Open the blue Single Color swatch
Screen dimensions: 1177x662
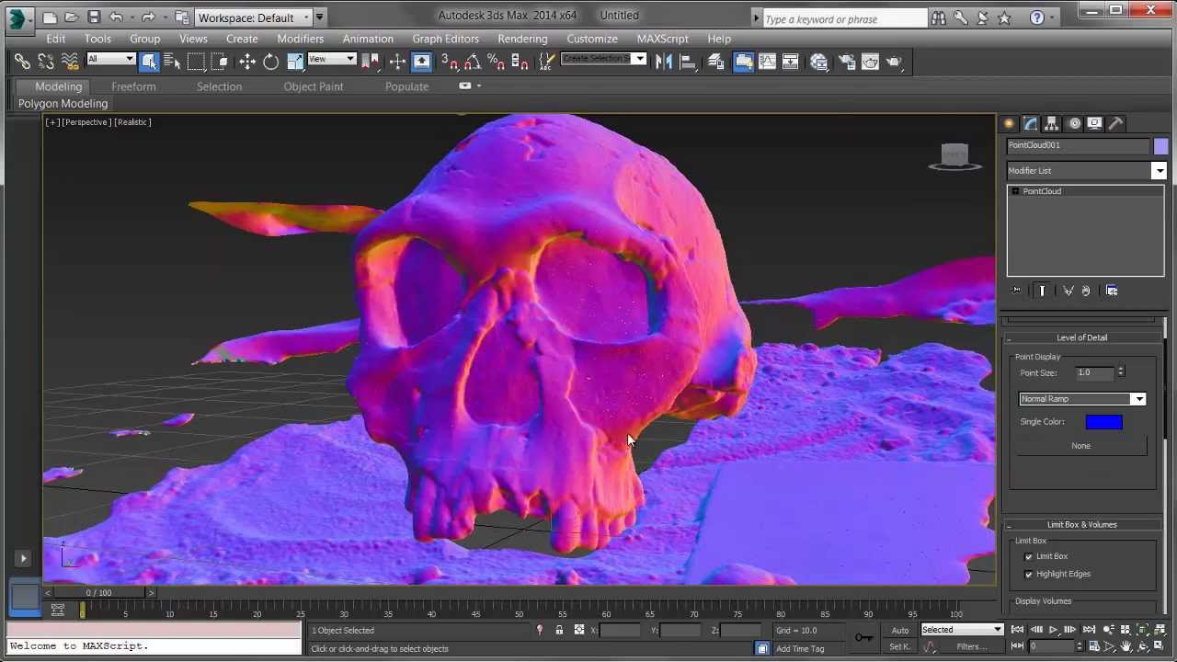[x=1103, y=422]
